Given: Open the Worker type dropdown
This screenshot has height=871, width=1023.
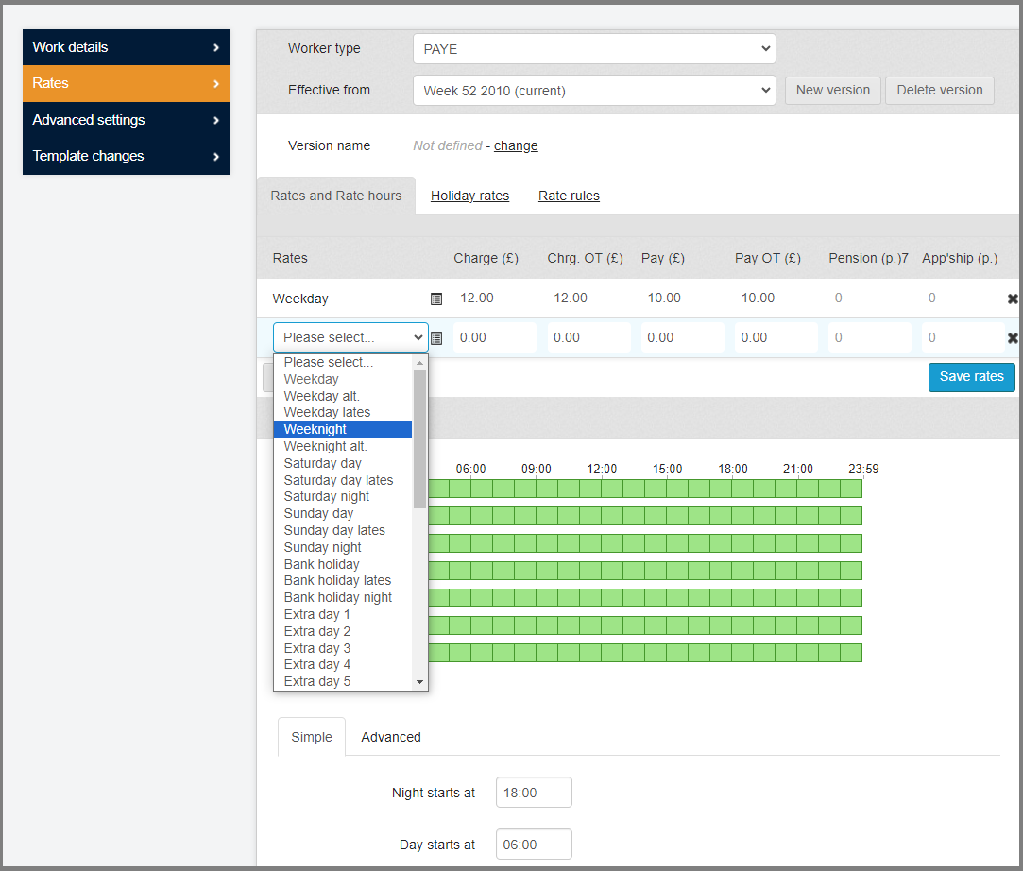Looking at the screenshot, I should coord(593,49).
